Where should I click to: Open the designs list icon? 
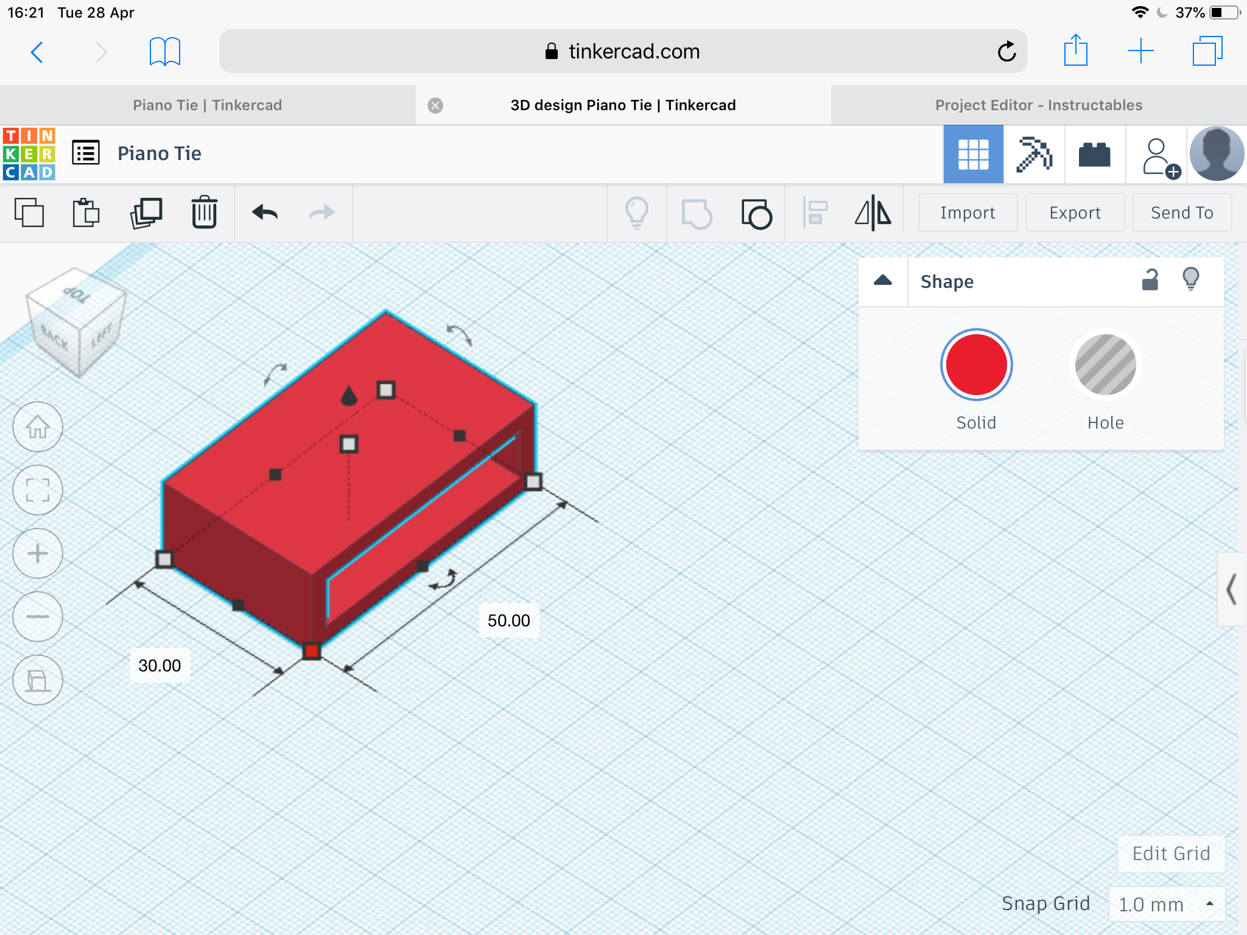(x=86, y=153)
